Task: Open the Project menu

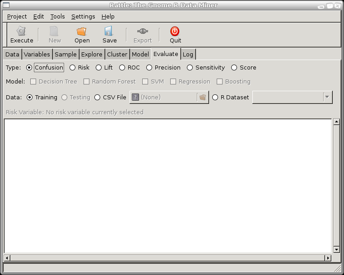Action: [17, 16]
